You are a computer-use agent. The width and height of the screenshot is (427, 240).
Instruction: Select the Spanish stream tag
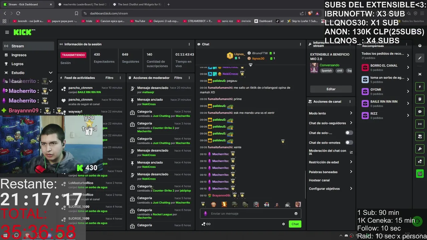(x=327, y=71)
